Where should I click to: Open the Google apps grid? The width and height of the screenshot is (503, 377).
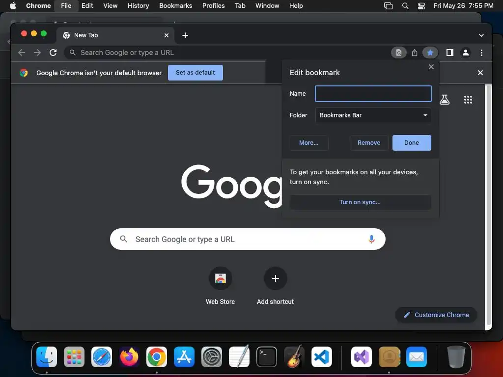pos(468,100)
